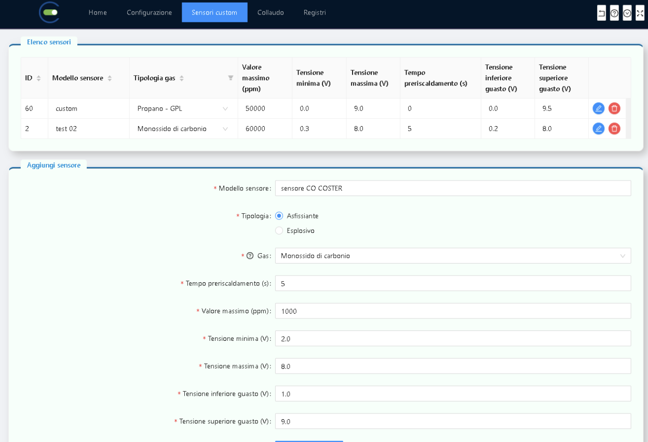Screen dimensions: 648x442
Task: Click the 9.5 upper fault voltage cell
Action: 561,108
